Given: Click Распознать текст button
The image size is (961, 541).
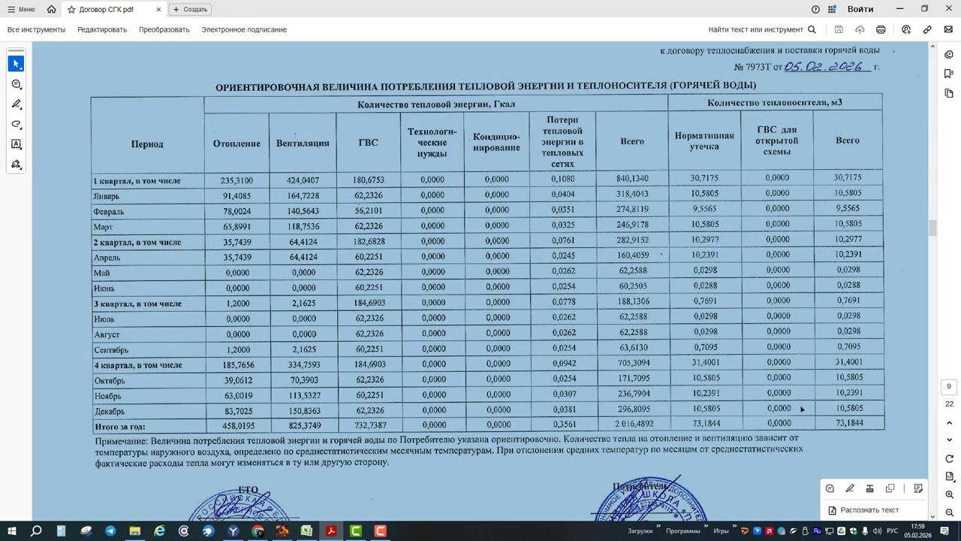Looking at the screenshot, I should pos(863,510).
